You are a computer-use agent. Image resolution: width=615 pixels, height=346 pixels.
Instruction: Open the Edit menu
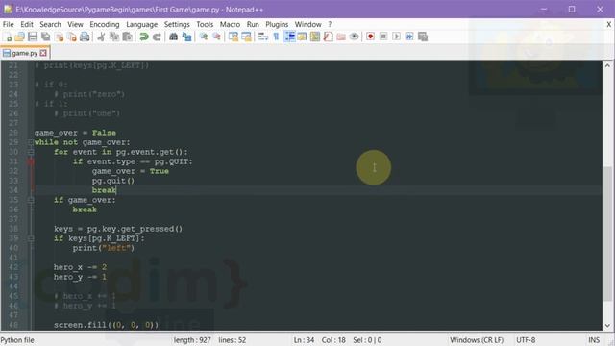(27, 24)
